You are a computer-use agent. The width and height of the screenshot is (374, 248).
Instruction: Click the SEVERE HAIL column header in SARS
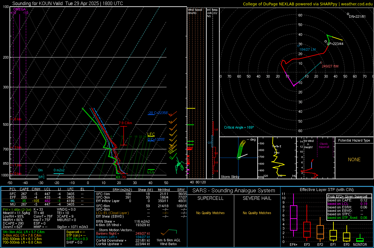click(x=257, y=198)
